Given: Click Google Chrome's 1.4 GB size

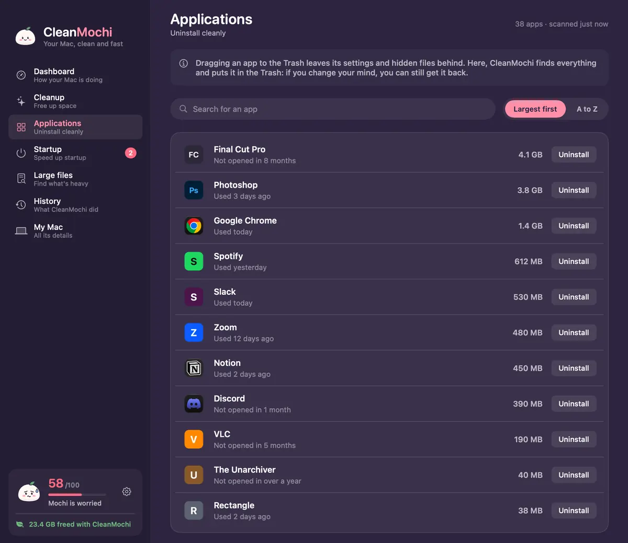Looking at the screenshot, I should pyautogui.click(x=530, y=226).
